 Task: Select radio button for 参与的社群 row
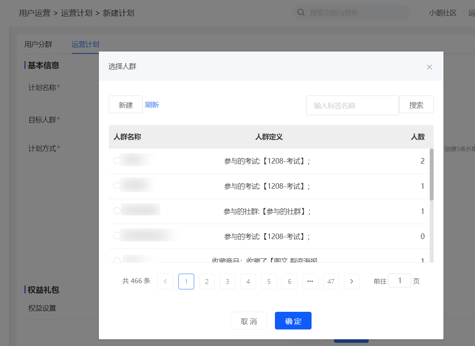[x=117, y=211]
